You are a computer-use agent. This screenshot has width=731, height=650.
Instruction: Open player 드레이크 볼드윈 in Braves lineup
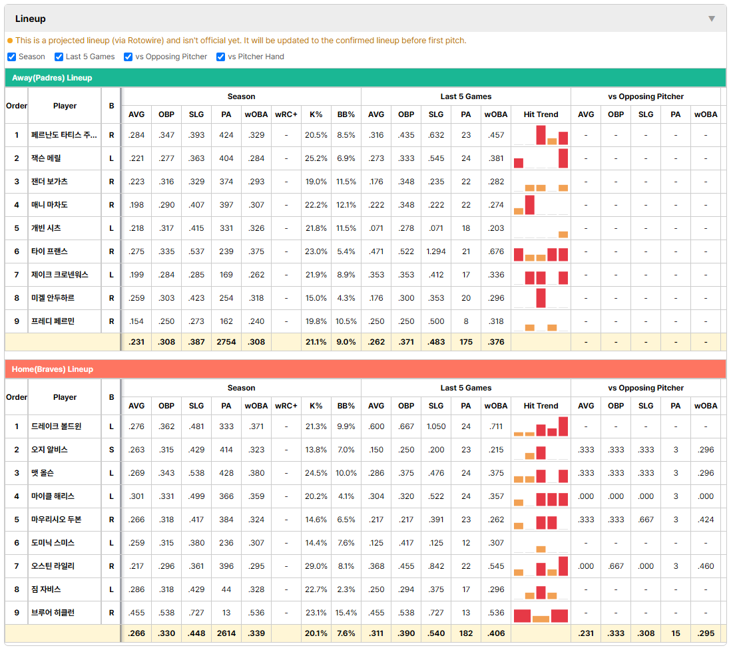click(56, 426)
